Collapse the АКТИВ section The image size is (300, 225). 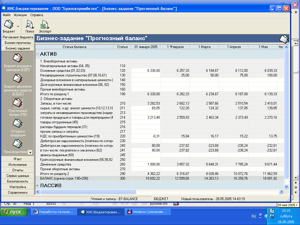coord(37,54)
